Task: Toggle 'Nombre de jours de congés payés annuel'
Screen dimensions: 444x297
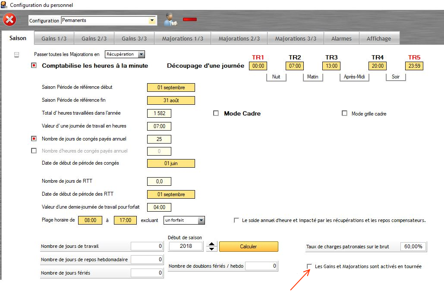Action: [x=34, y=139]
